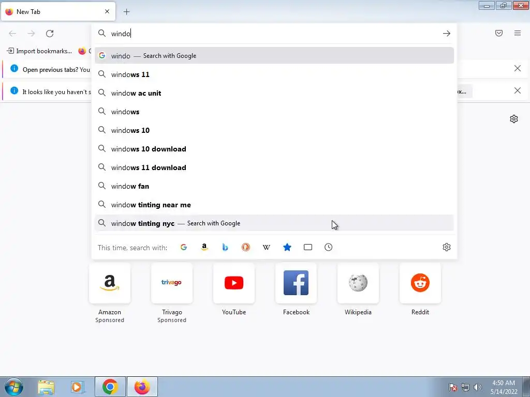Select 'window fan' suggestion
Screen dimensions: 530x397
(274, 186)
